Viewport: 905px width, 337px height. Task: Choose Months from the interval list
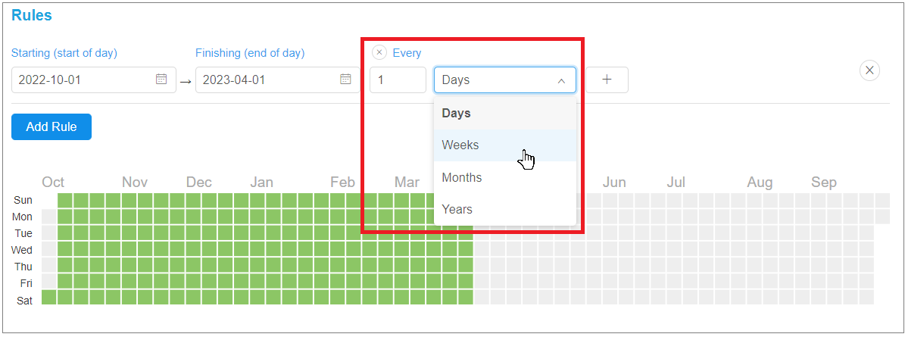point(505,177)
